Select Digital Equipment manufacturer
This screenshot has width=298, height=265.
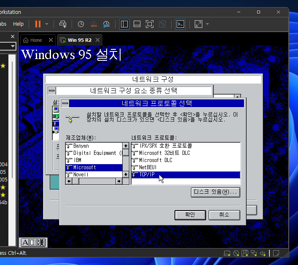(94, 153)
